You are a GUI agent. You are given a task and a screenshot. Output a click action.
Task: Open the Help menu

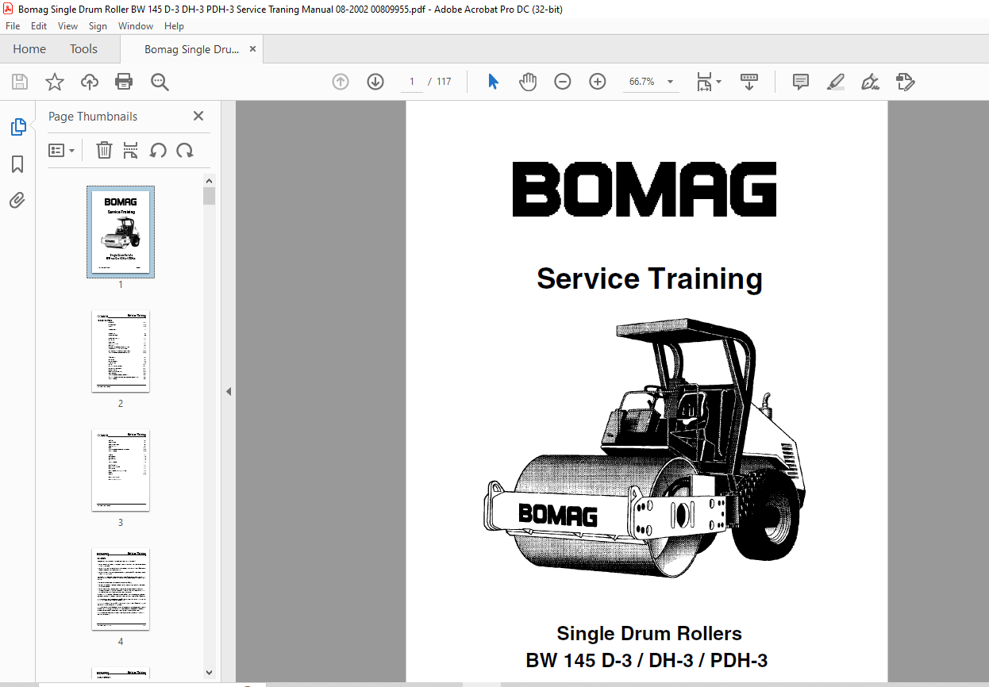174,26
